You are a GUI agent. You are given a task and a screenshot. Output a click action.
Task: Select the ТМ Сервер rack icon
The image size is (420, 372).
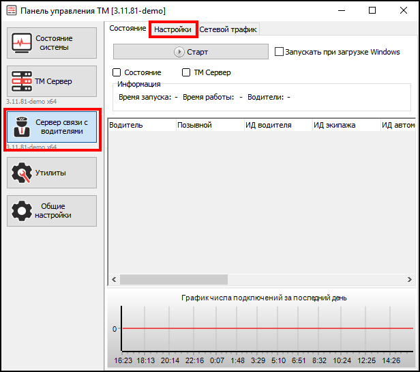click(x=22, y=82)
